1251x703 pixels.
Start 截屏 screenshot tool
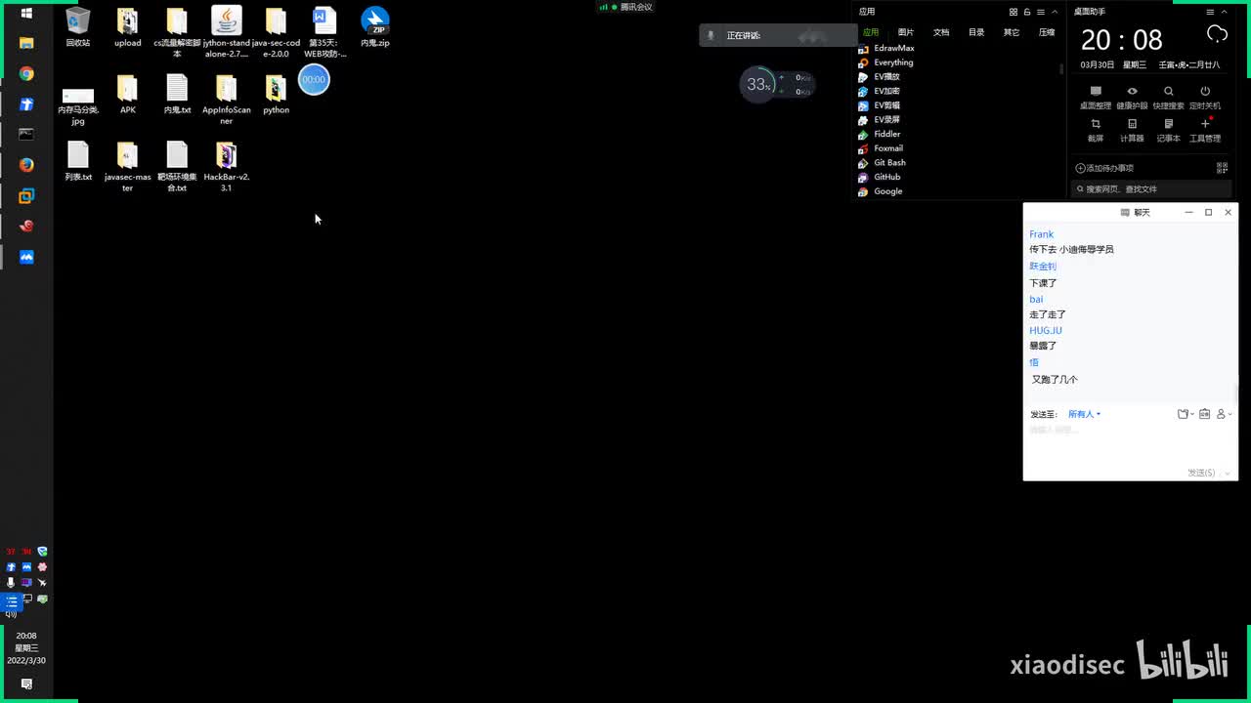tap(1096, 130)
